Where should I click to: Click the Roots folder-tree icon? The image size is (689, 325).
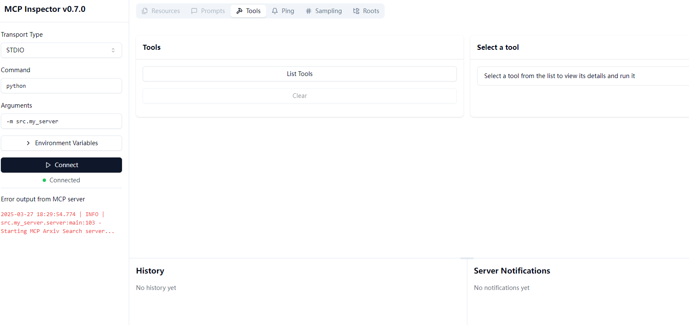coord(356,11)
